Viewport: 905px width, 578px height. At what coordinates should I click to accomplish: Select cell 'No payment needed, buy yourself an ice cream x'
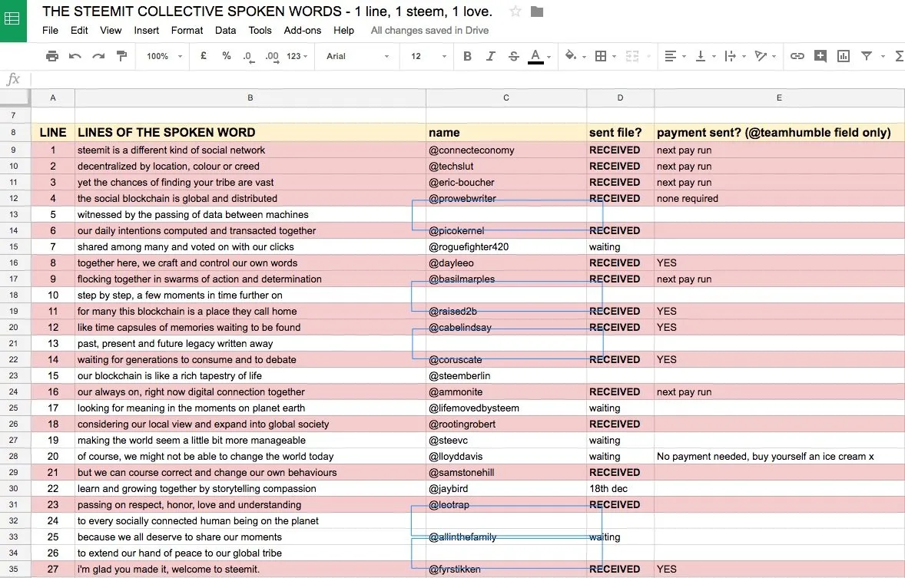(779, 456)
